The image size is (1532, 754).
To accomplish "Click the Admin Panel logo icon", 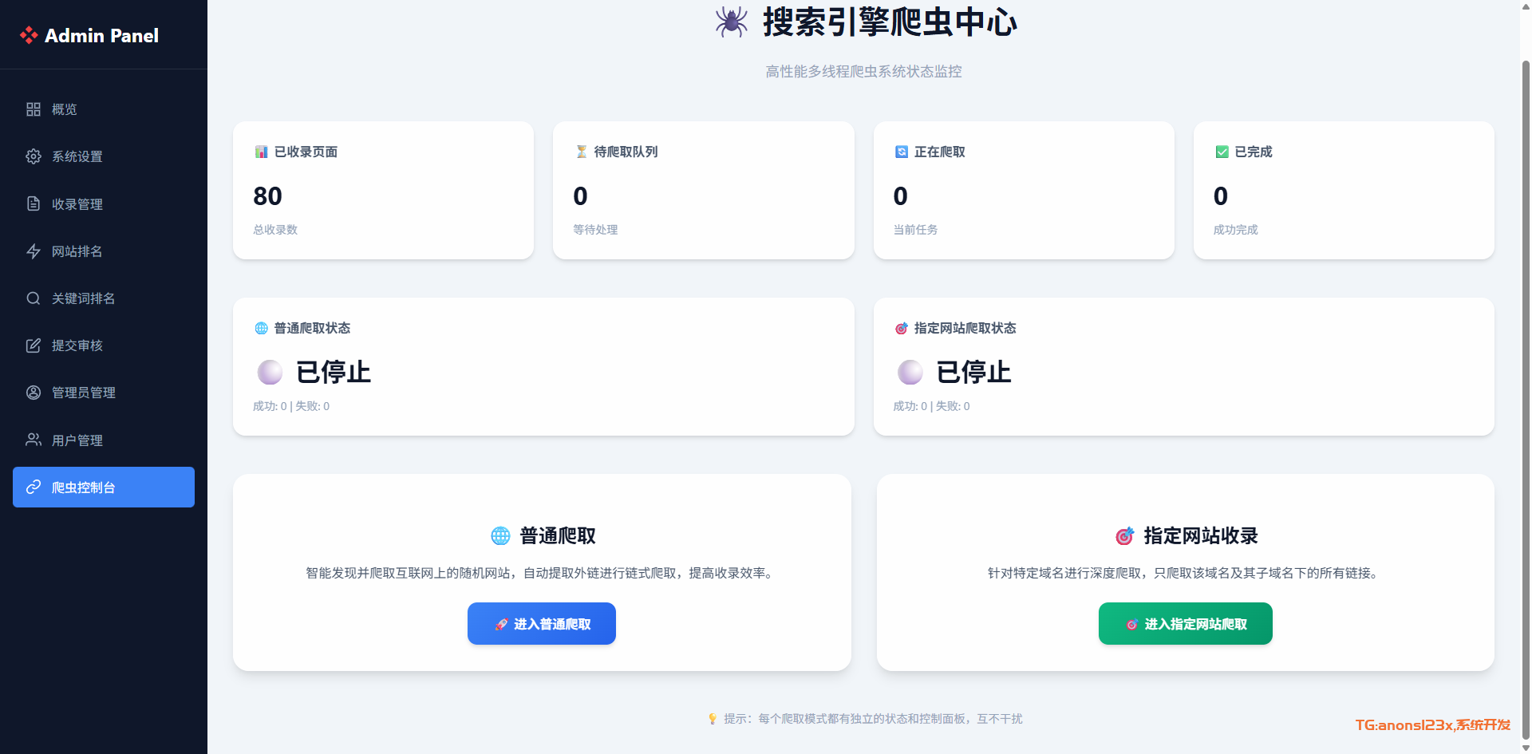I will tap(29, 35).
